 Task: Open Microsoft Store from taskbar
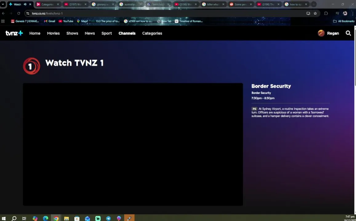click(x=77, y=218)
